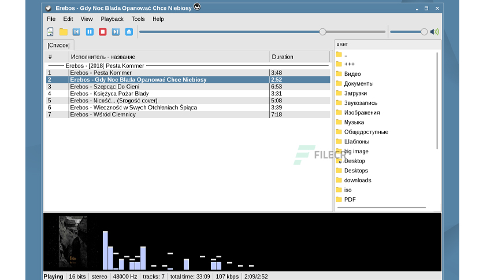This screenshot has width=483, height=280.
Task: Select track Erebos - Pesta Kommer
Action: click(188, 73)
